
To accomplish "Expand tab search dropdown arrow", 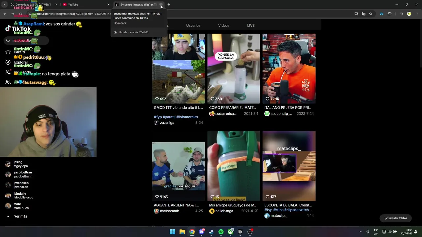I will 4,5.
